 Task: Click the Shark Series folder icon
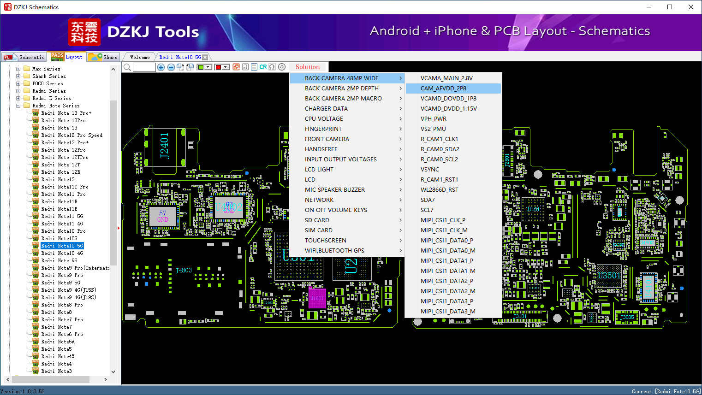click(x=27, y=76)
